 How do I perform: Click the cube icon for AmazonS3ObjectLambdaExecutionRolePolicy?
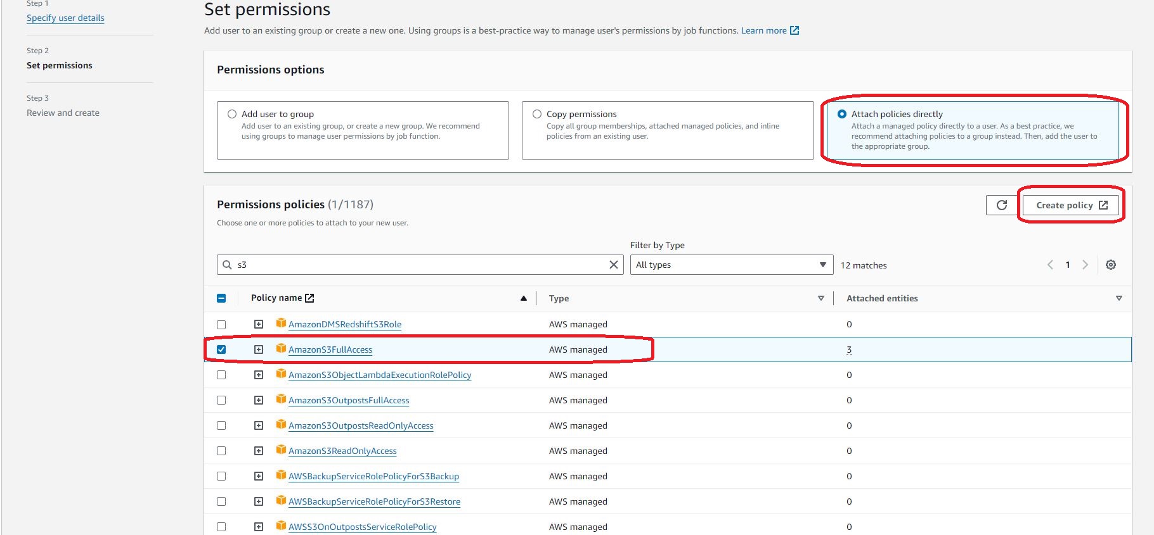click(x=281, y=374)
